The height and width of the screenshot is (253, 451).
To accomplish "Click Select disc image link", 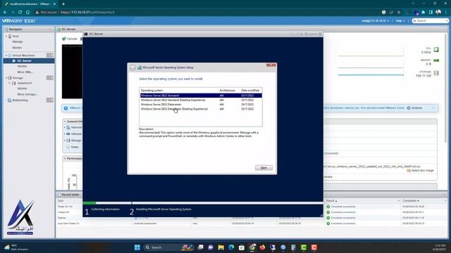I will click(x=420, y=171).
